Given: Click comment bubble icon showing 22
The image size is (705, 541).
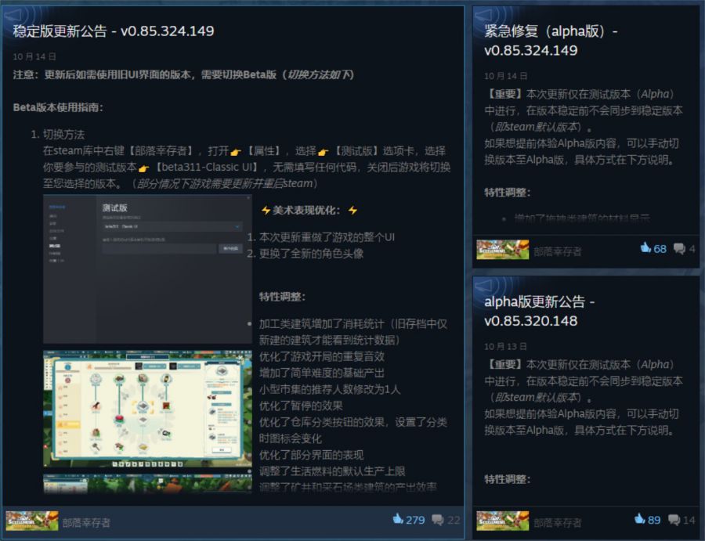Looking at the screenshot, I should (437, 519).
